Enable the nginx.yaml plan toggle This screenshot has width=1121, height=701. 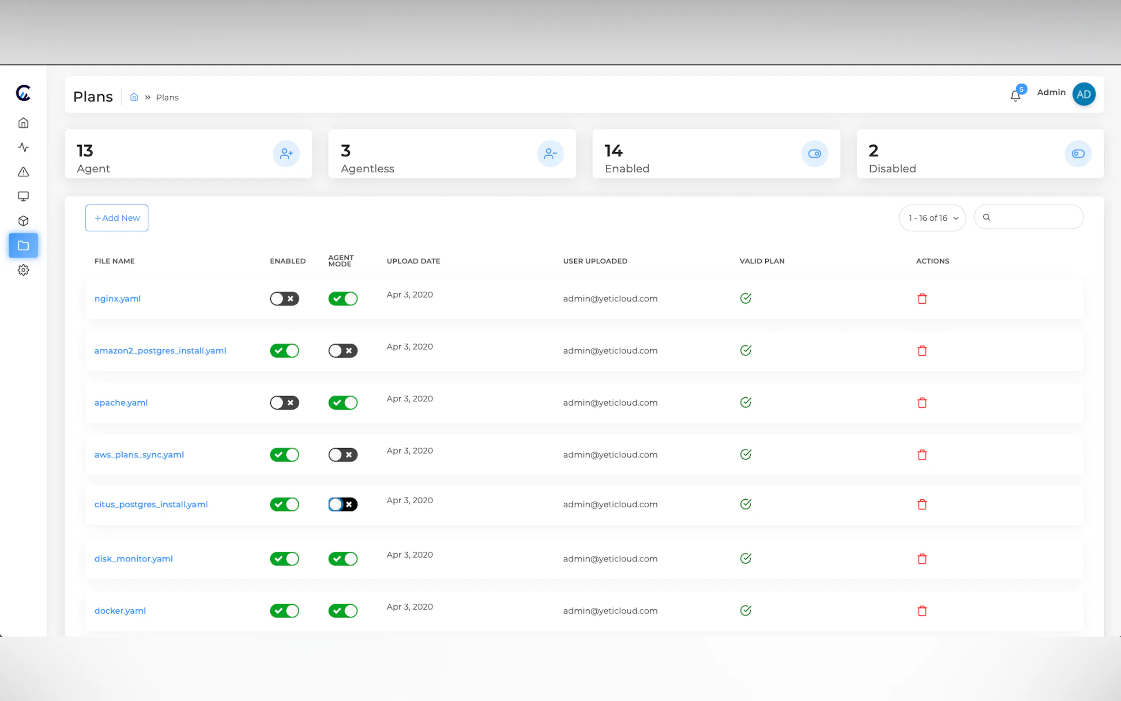[x=285, y=298]
